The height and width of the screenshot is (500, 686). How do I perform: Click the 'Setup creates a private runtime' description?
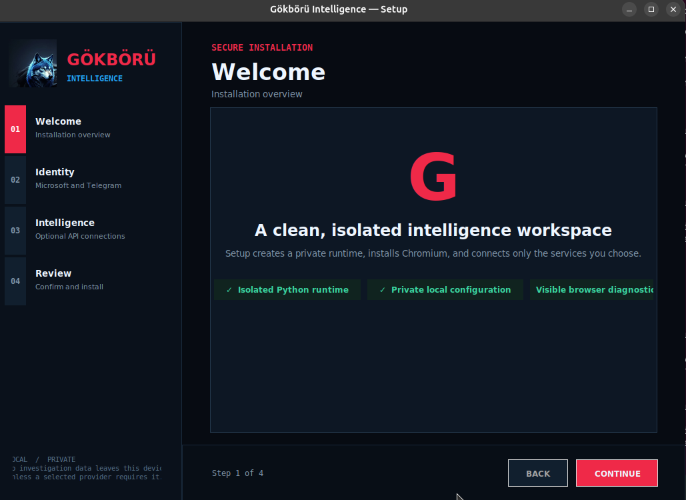point(433,254)
